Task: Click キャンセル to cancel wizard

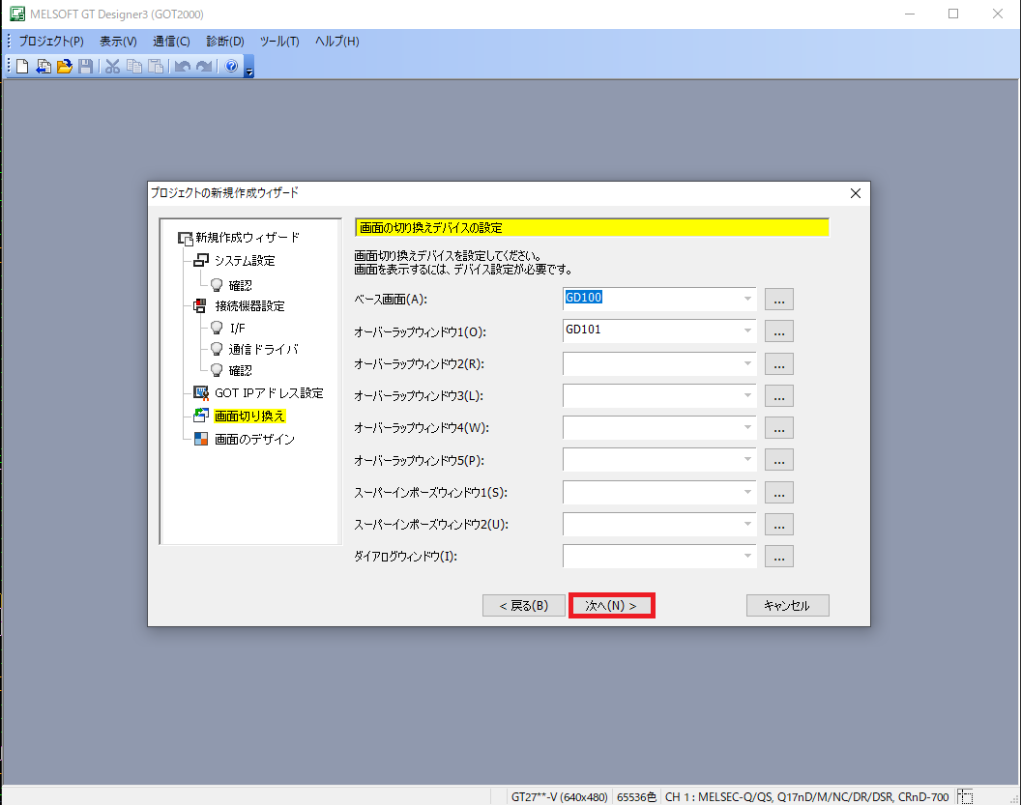Action: pos(787,605)
